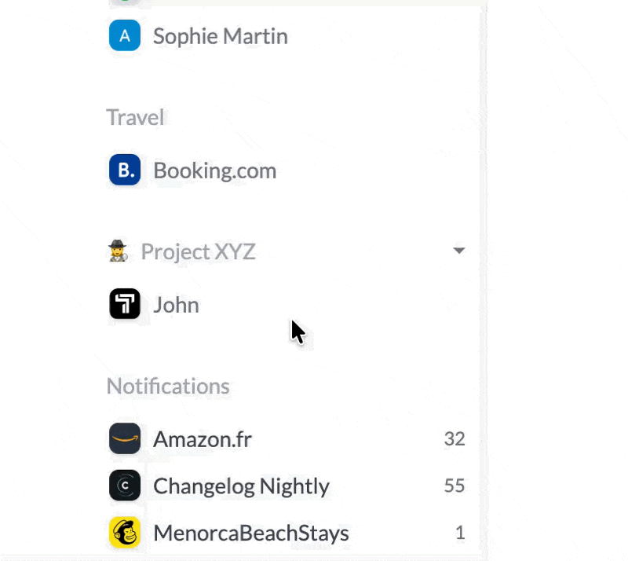The image size is (628, 561).
Task: Click John's black square avatar icon
Action: tap(125, 304)
